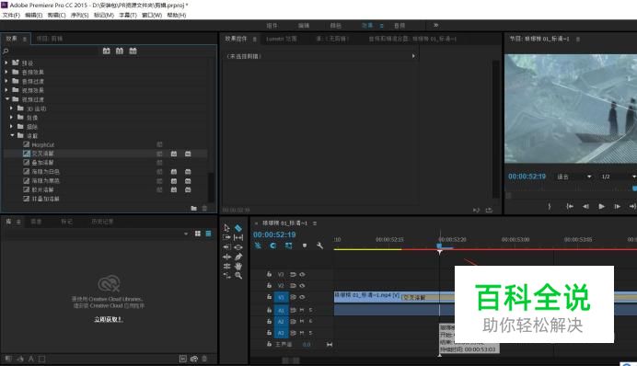
Task: Toggle the nest sequence insert button
Action: point(258,246)
